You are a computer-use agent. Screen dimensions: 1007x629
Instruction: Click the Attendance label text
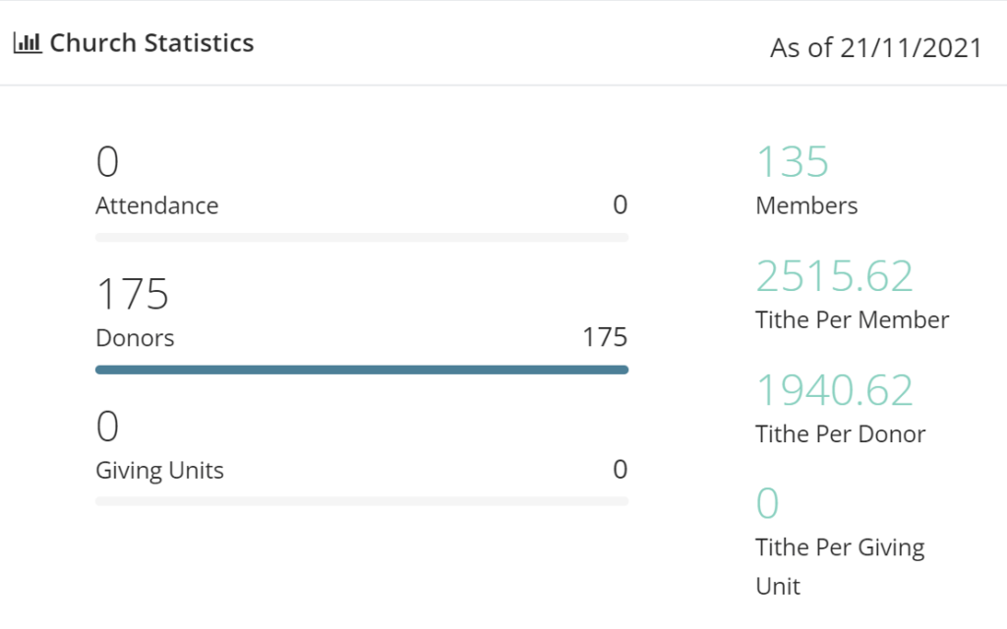[x=157, y=205]
